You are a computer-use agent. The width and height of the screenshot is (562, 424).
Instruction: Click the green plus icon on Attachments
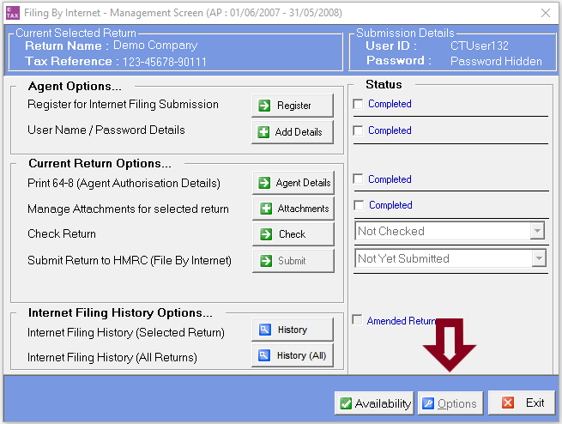click(x=266, y=209)
